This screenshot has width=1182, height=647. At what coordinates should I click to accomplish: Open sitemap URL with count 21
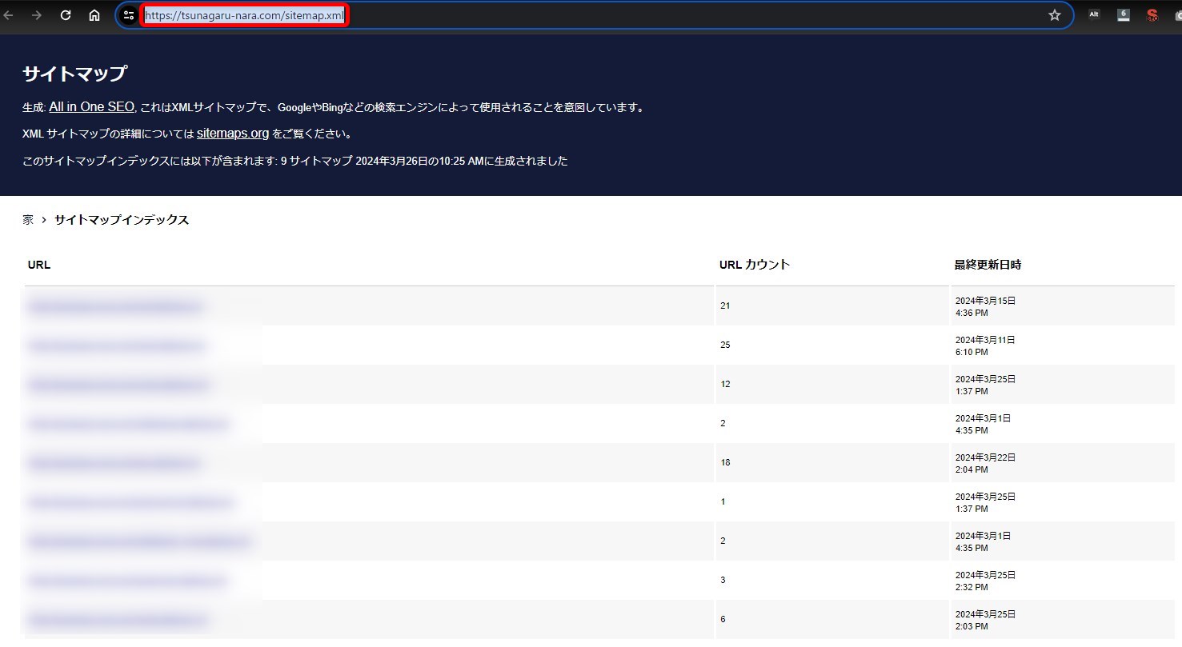coord(114,306)
